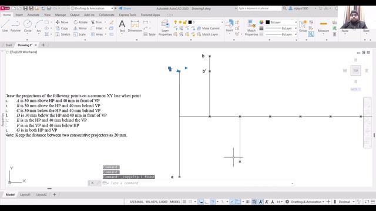Toggle transparency in status bar
The image size is (376, 211).
click(254, 202)
